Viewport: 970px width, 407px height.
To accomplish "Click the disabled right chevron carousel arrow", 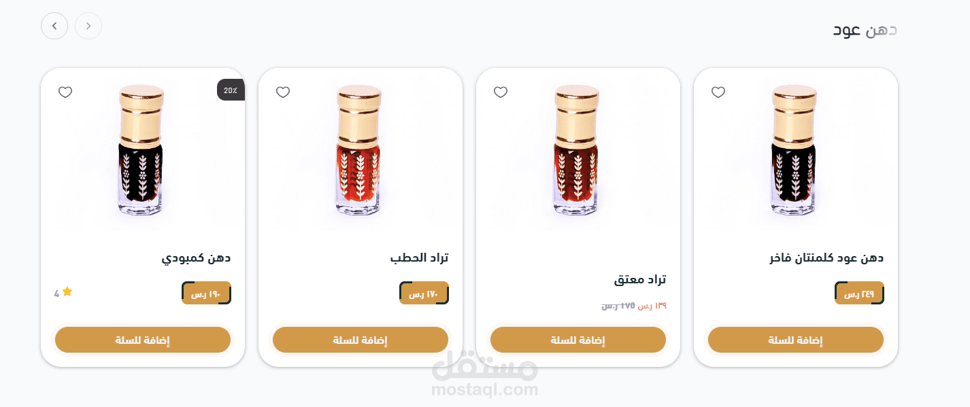I will [88, 26].
